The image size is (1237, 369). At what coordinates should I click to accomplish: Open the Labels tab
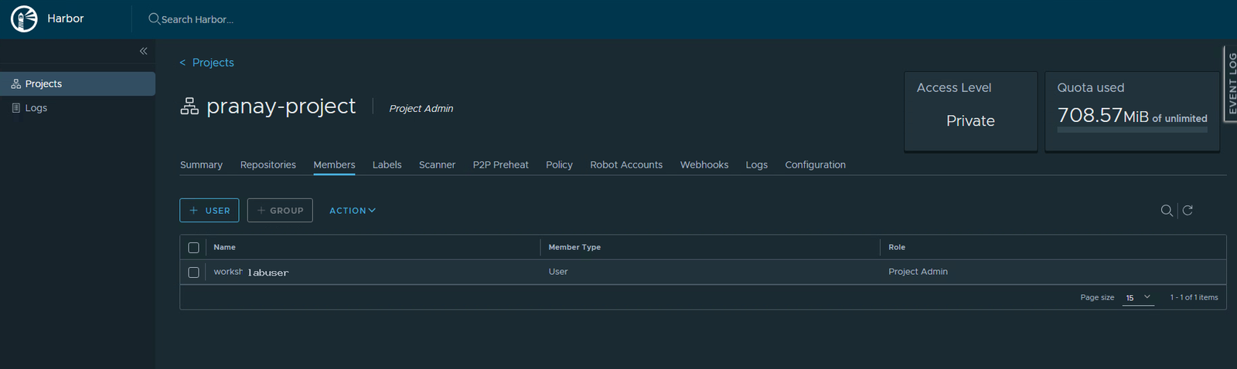387,164
